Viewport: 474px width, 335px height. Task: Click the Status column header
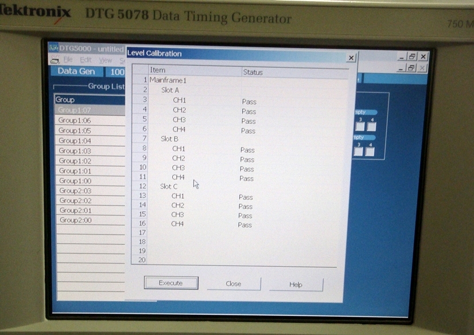click(x=295, y=72)
